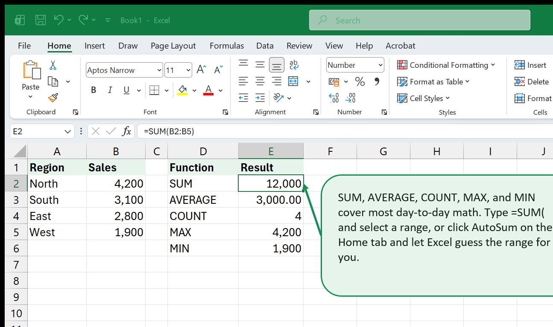Open Font group dialog launcher
Image resolution: width=553 pixels, height=327 pixels.
point(225,112)
